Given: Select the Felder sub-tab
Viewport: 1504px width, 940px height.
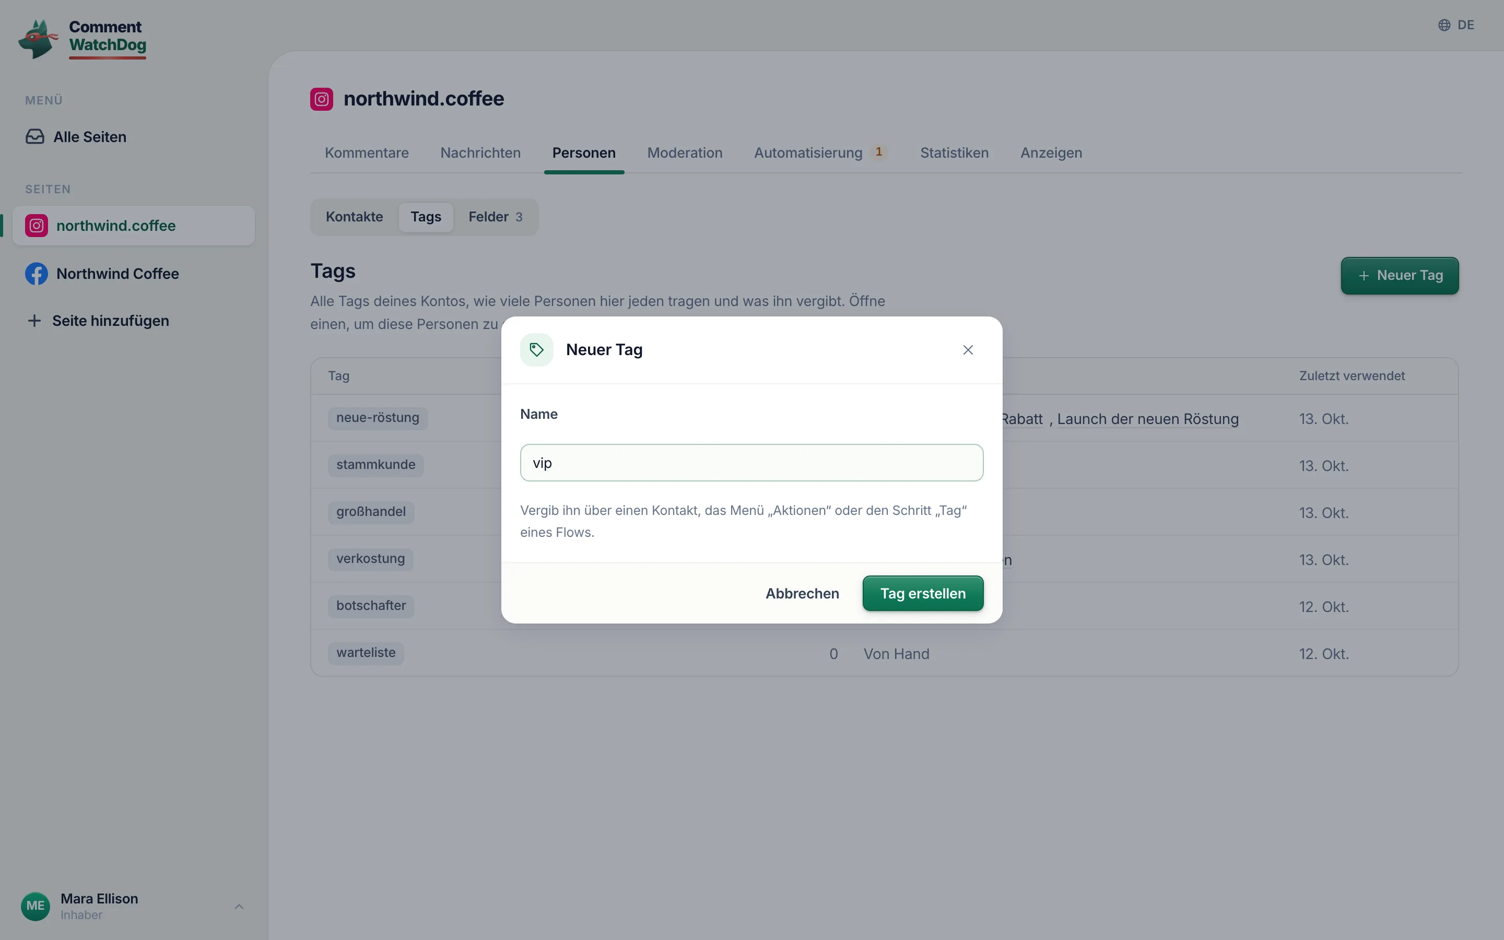Looking at the screenshot, I should click(495, 217).
